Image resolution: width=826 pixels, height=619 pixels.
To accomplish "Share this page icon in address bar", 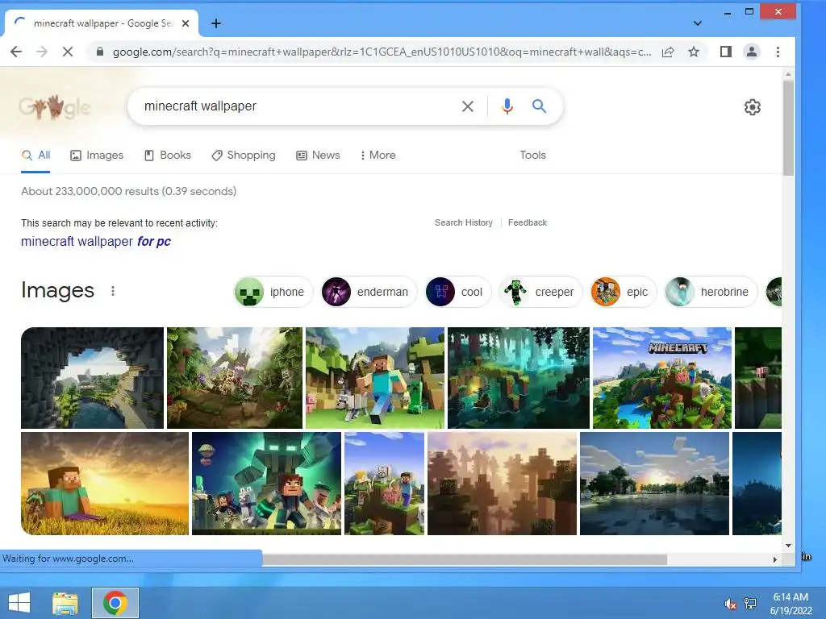I will pyautogui.click(x=668, y=52).
